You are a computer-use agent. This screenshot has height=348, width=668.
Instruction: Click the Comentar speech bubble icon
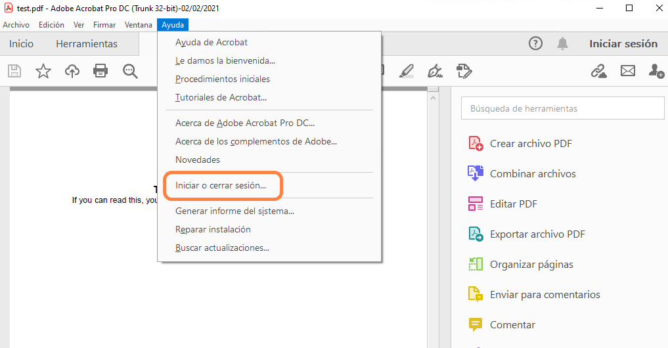pos(476,324)
